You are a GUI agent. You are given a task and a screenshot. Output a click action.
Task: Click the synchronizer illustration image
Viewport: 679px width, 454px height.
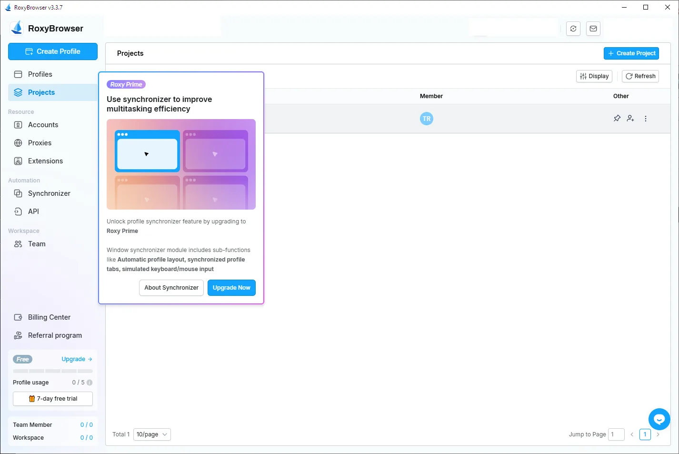click(181, 164)
